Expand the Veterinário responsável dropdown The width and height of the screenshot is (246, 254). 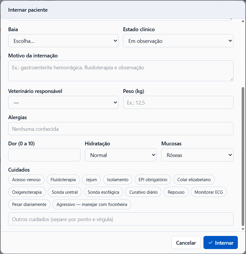tap(63, 102)
